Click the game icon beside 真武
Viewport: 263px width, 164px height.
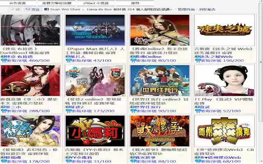(x=197, y=107)
